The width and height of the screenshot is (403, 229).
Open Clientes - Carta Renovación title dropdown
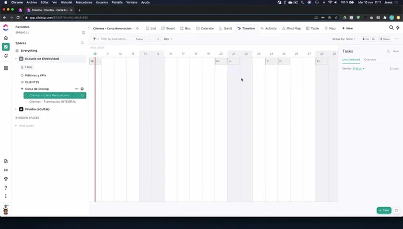pos(134,28)
